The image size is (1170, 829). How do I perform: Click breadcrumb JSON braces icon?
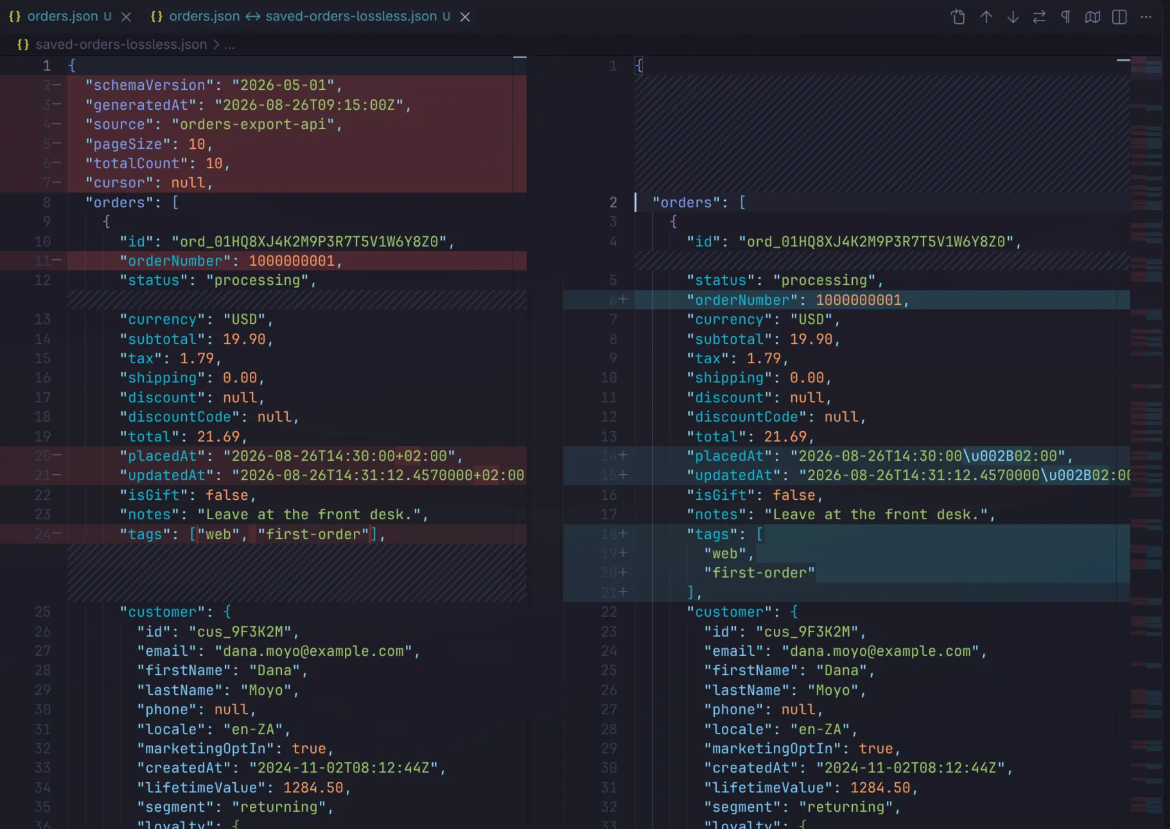click(x=23, y=44)
